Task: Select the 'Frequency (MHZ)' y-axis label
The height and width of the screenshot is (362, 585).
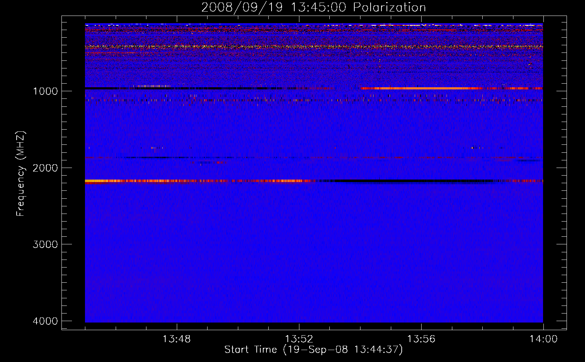Action: click(21, 173)
